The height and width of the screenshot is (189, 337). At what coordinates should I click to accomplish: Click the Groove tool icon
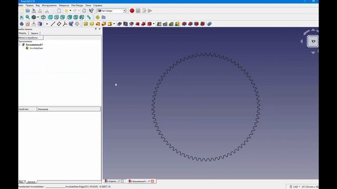pos(132,24)
